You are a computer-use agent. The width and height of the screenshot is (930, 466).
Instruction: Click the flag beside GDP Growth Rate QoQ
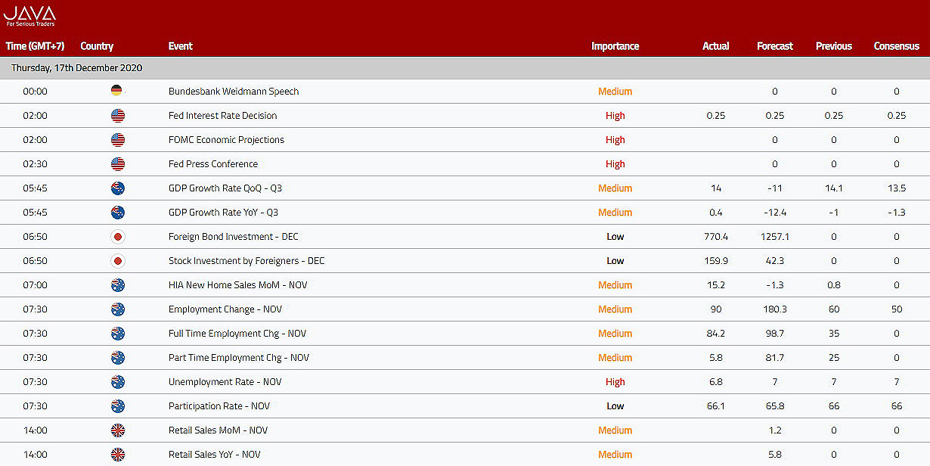point(117,188)
